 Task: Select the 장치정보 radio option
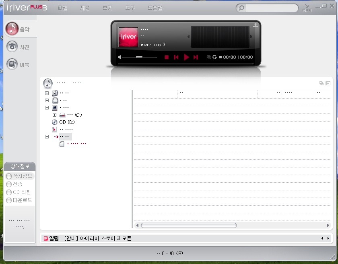(x=19, y=176)
